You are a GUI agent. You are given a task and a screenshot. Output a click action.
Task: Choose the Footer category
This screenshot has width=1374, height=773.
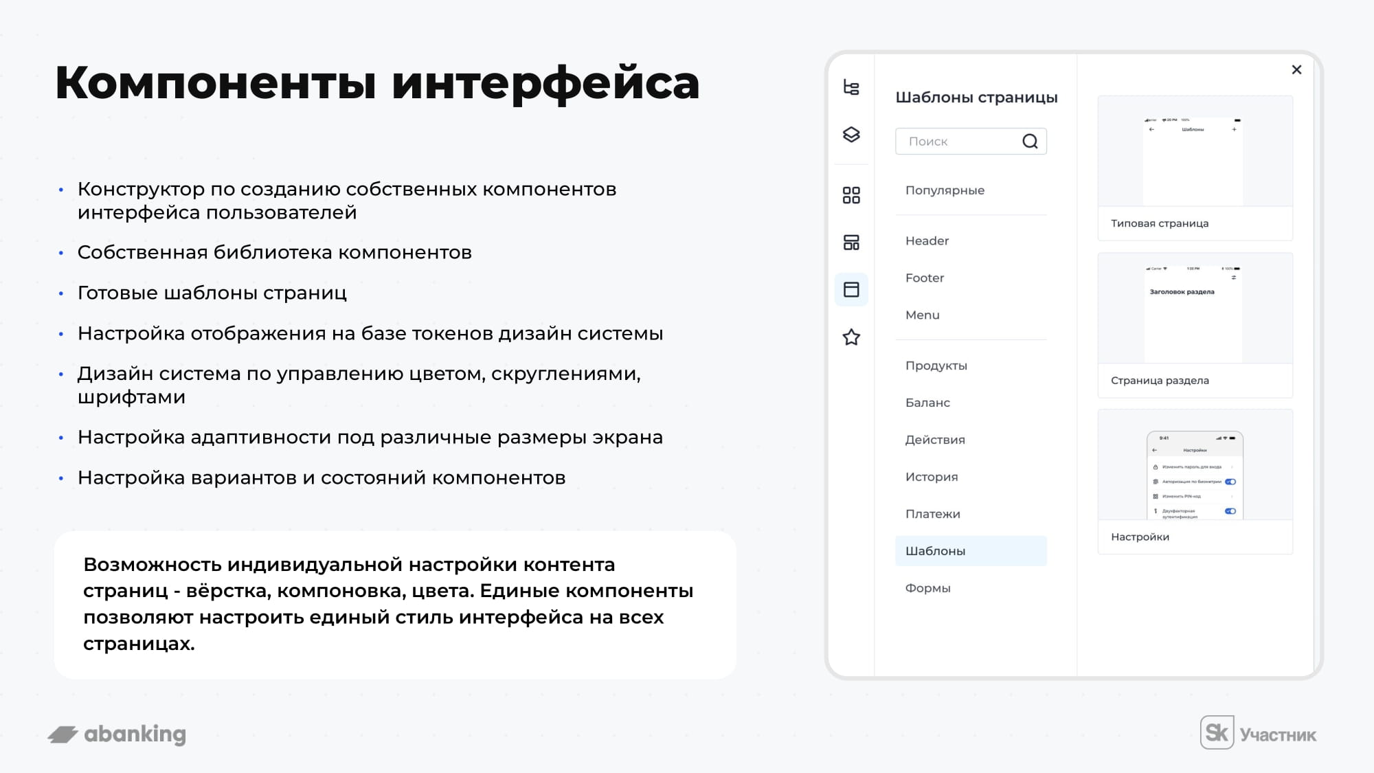pos(925,278)
